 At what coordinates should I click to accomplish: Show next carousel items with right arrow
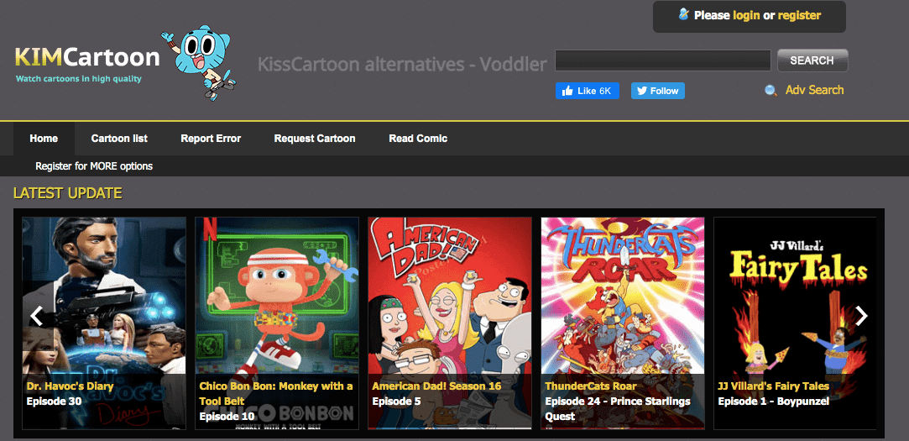(x=862, y=316)
